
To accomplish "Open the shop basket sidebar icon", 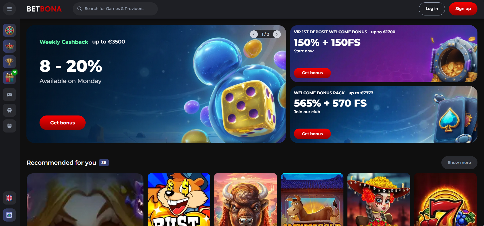I will (9, 126).
